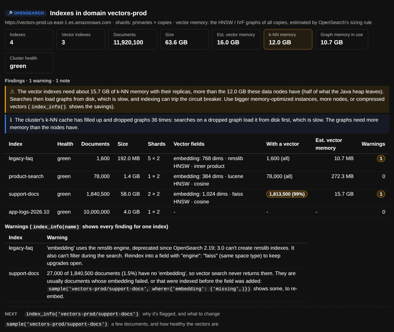
Task: Select the Indexes summary card showing 4
Action: coord(29,39)
